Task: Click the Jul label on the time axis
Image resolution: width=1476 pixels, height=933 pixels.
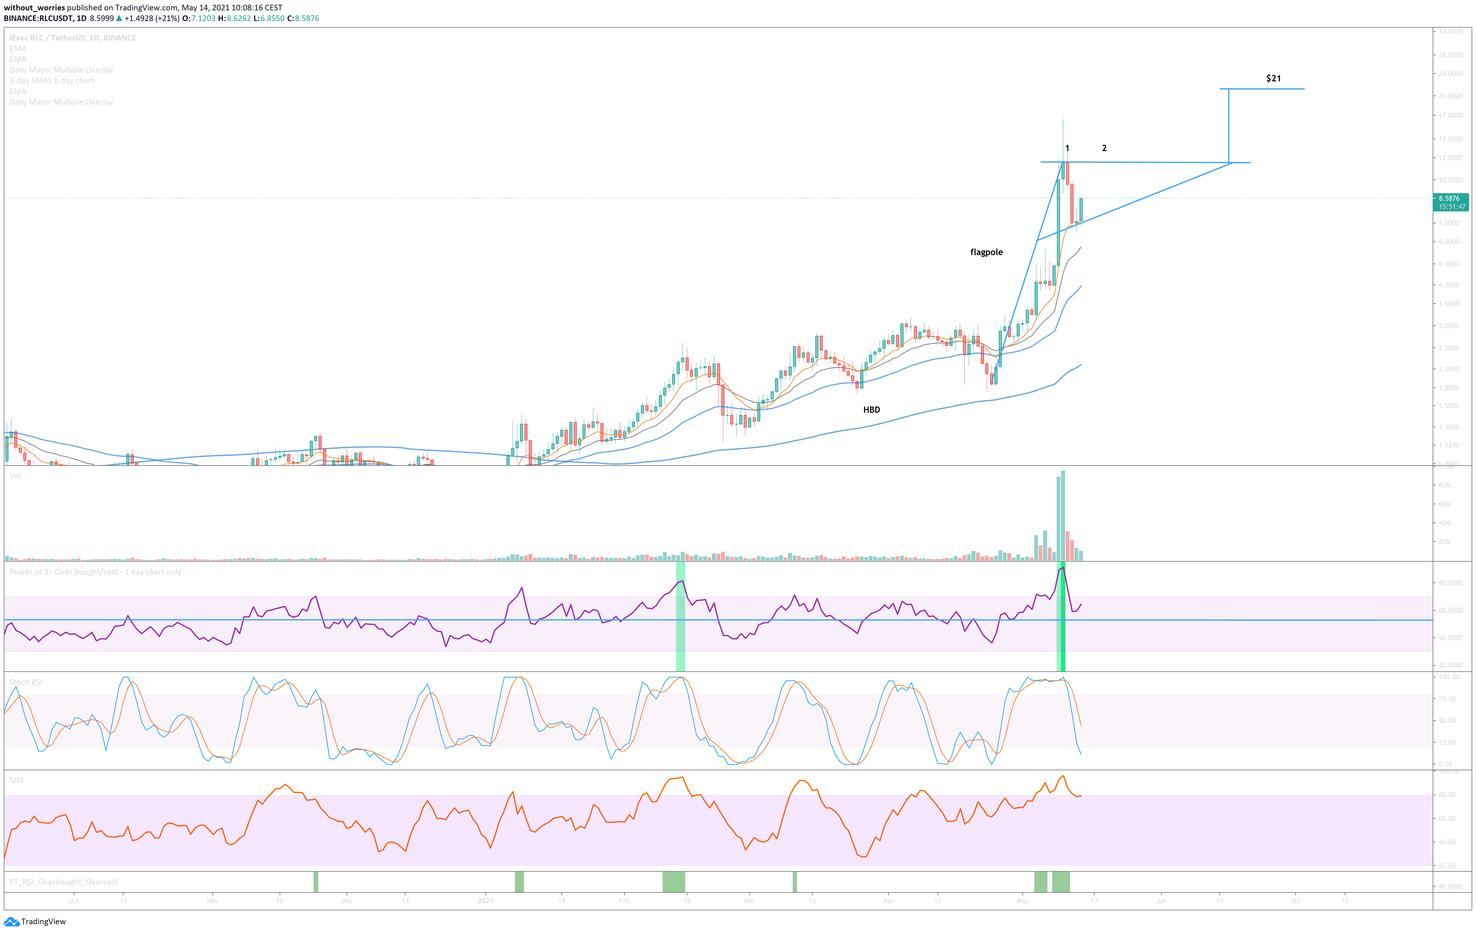Action: (1295, 901)
